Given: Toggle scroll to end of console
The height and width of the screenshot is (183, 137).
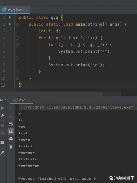Looking at the screenshot, I should [x=11, y=131].
